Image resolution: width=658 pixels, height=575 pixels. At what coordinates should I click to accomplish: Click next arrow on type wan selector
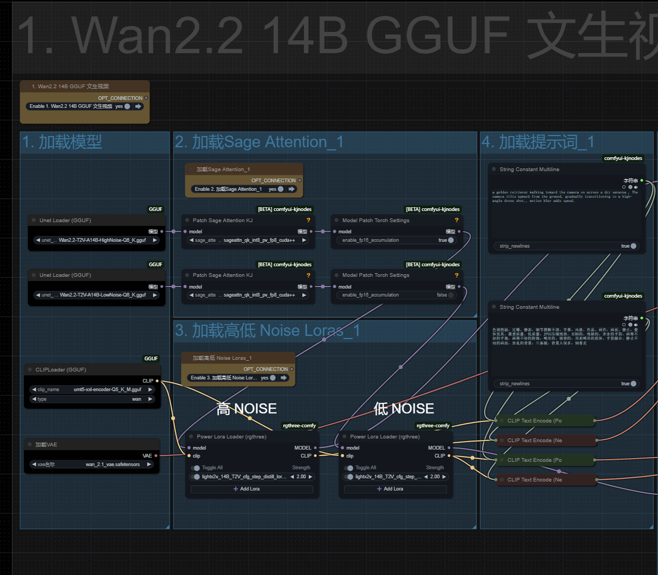click(x=150, y=399)
